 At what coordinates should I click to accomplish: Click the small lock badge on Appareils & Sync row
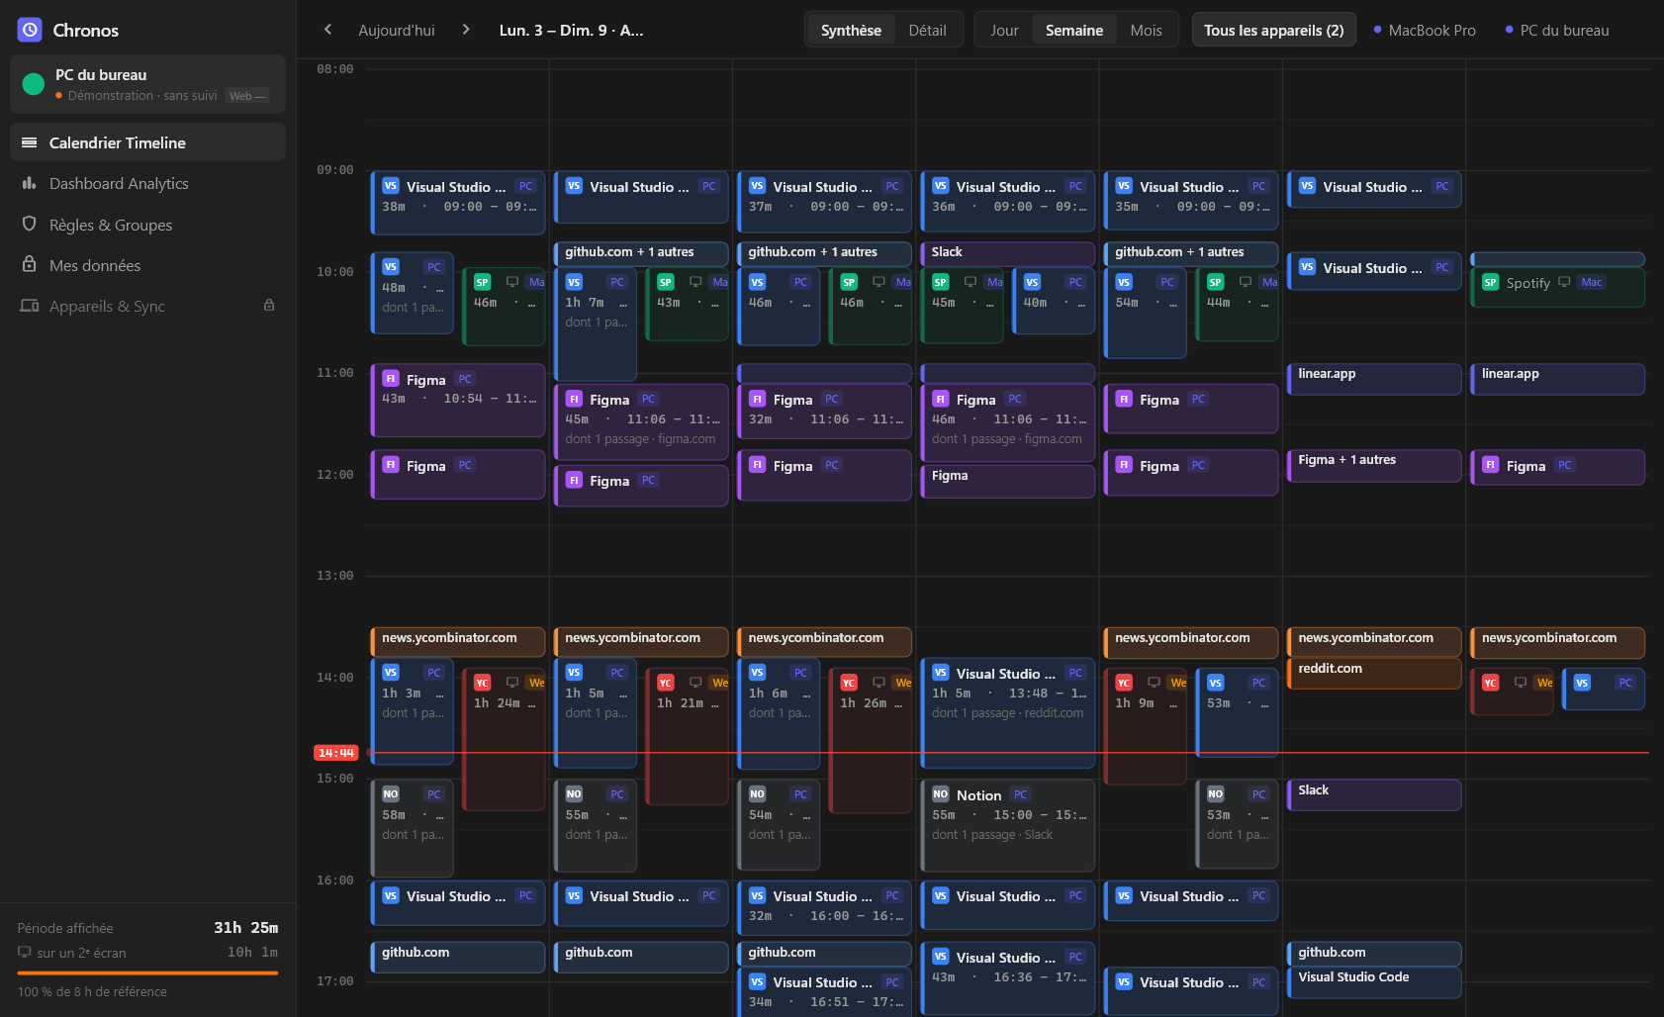(x=269, y=306)
